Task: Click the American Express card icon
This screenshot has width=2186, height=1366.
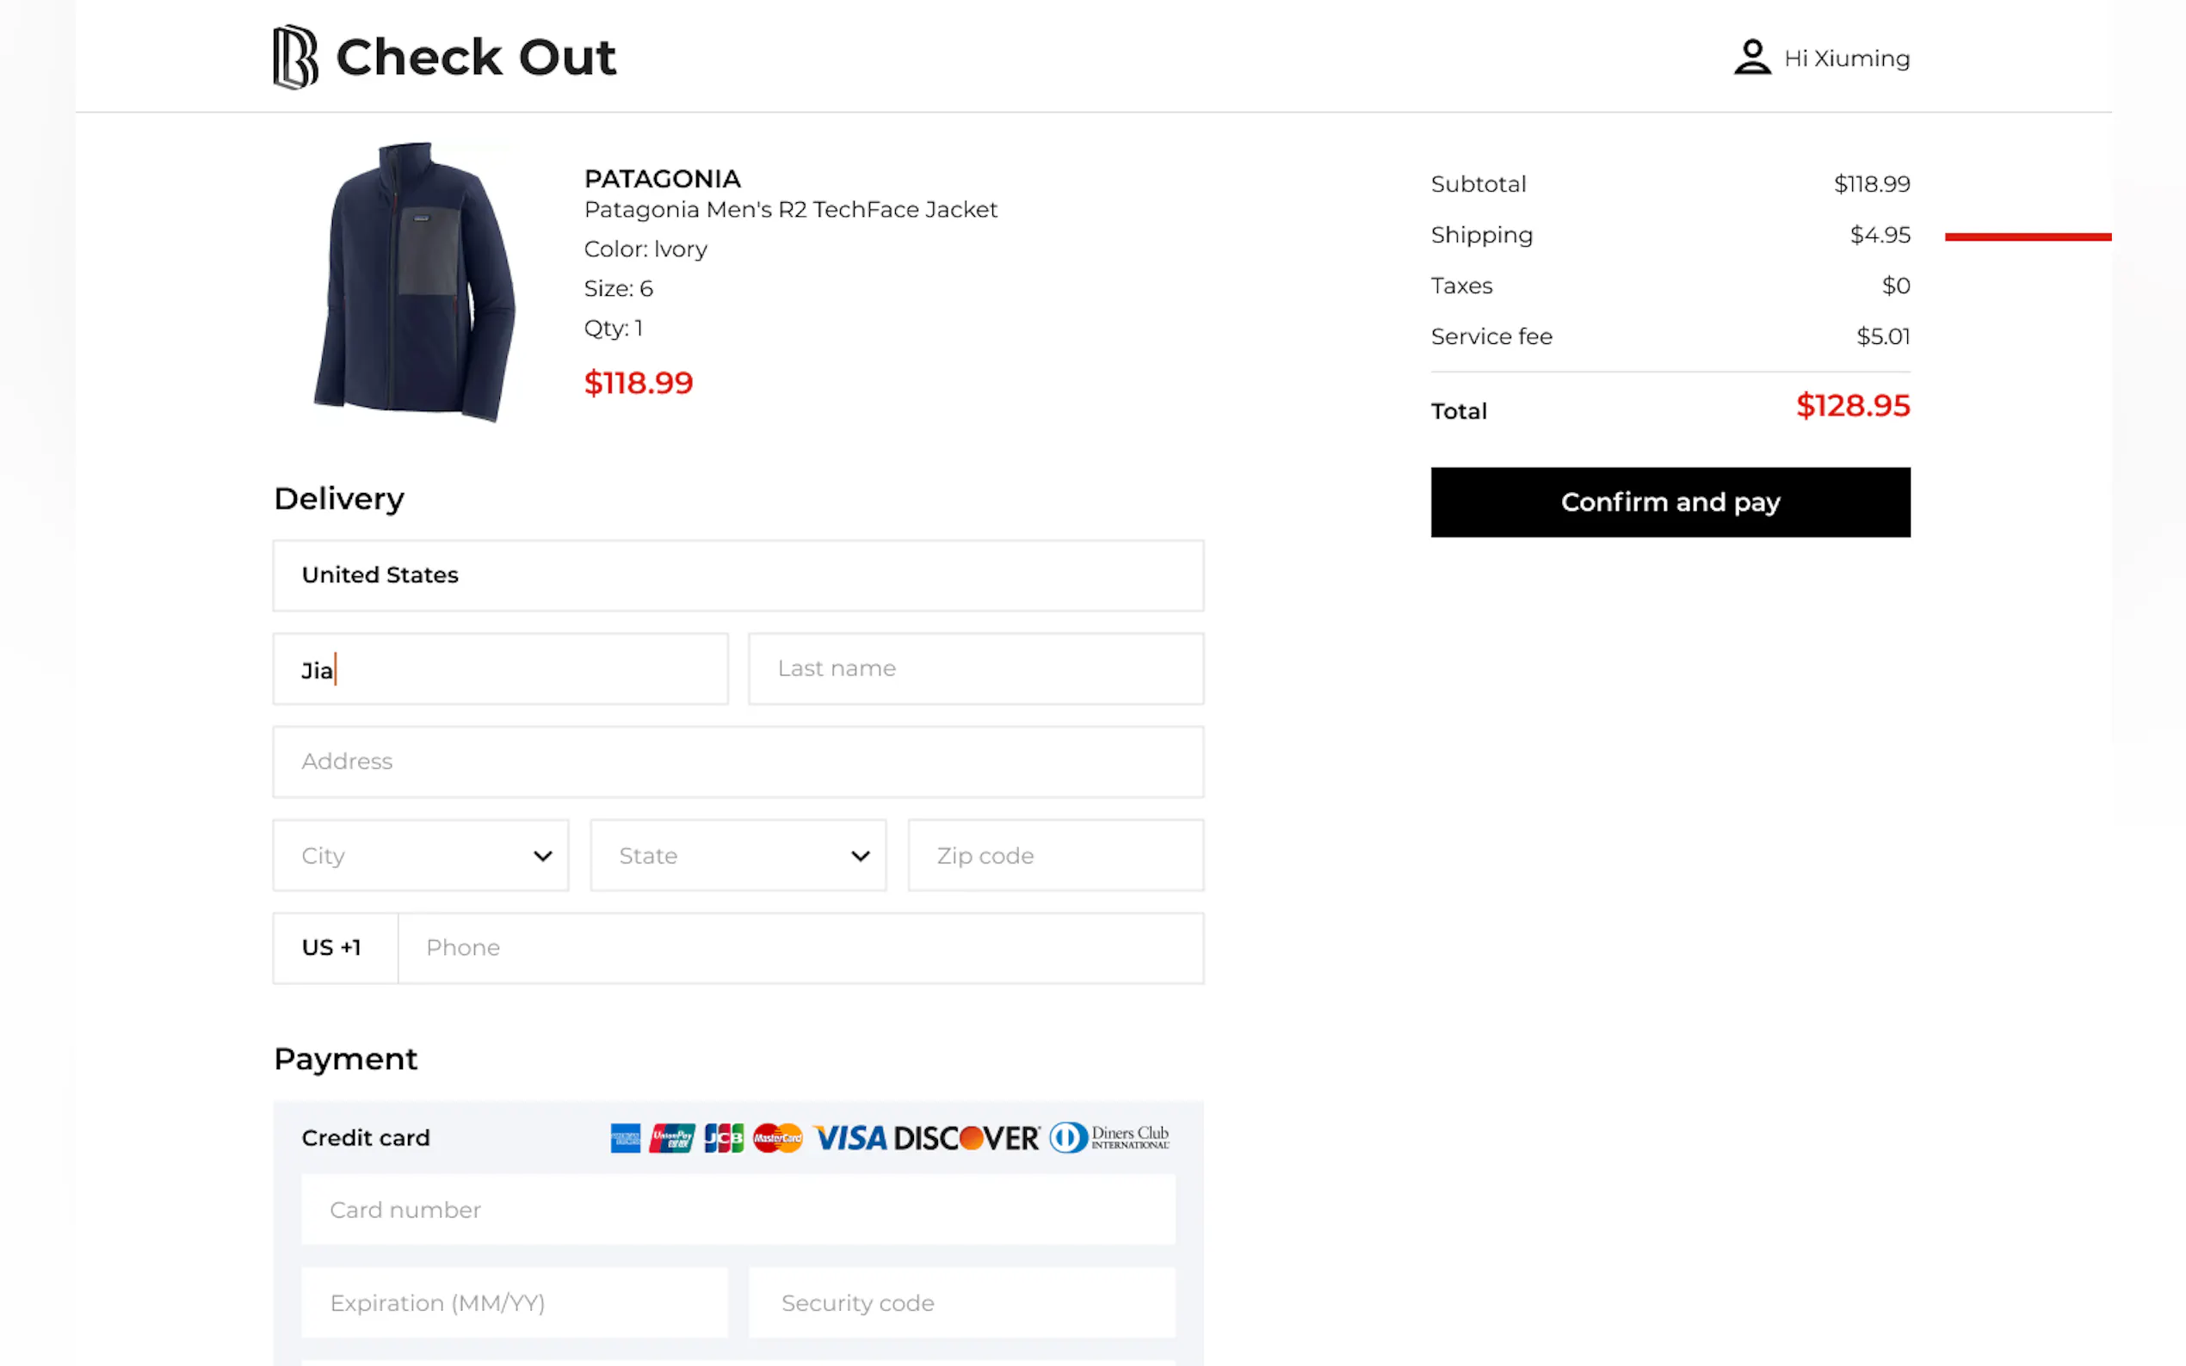Action: tap(625, 1137)
